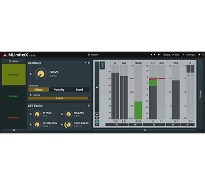Click the Edit button

click(x=175, y=55)
